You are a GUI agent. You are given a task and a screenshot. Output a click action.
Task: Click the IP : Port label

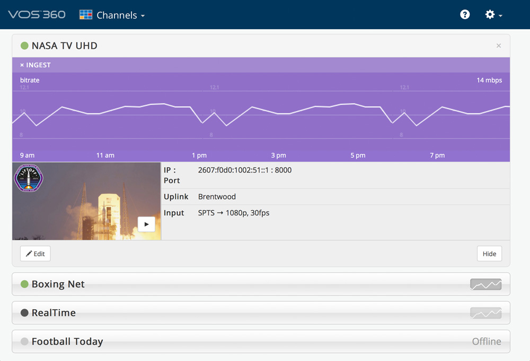pyautogui.click(x=172, y=175)
